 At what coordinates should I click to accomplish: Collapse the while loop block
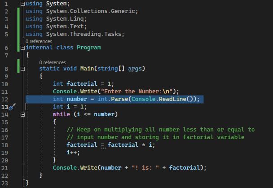(22, 114)
